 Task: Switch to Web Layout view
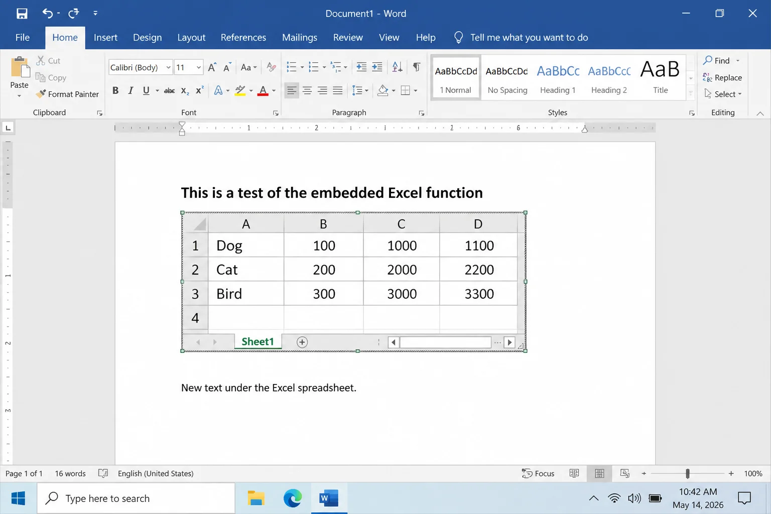pyautogui.click(x=625, y=473)
